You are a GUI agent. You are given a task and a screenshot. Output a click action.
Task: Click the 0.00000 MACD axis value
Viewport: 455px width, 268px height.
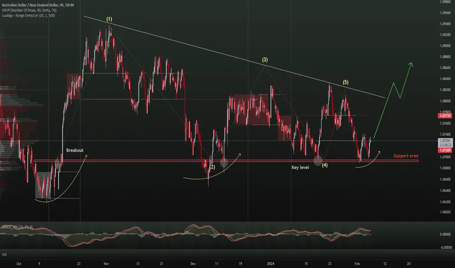point(445,234)
